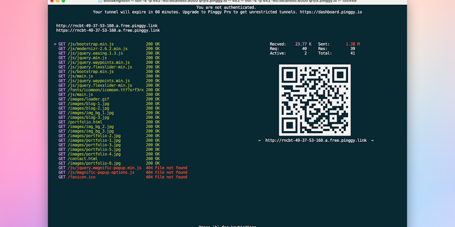Select the 404 jquery.magnific-popup.min.js request
The image size is (455, 227).
tap(104, 168)
